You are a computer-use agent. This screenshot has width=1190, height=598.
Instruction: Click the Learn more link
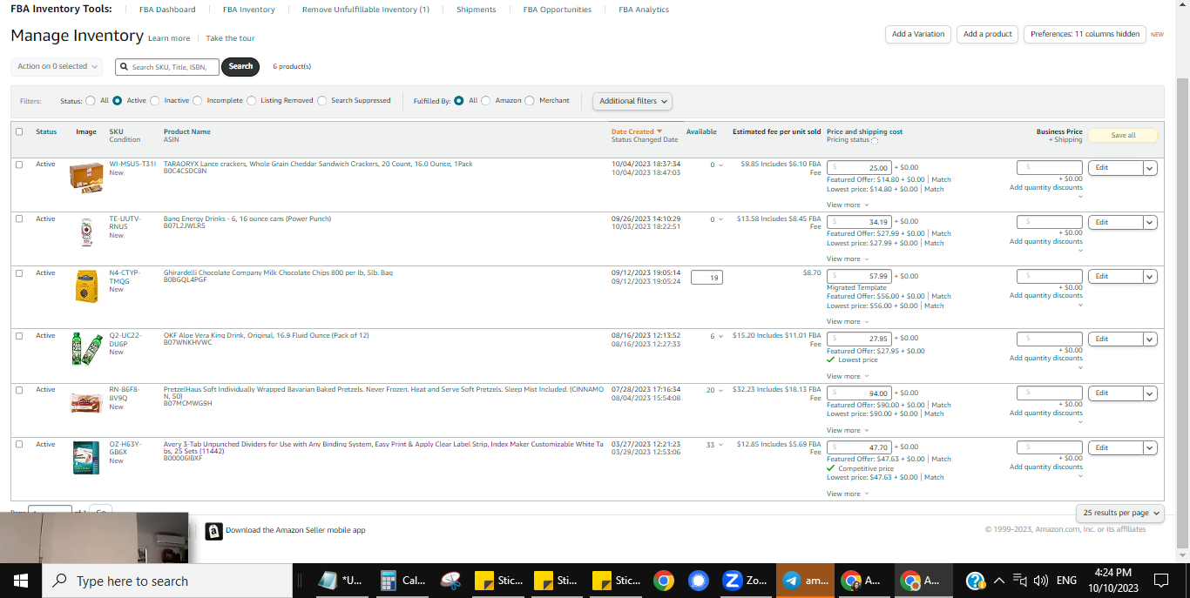(169, 38)
